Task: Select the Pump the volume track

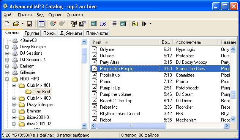Action: (x=115, y=94)
